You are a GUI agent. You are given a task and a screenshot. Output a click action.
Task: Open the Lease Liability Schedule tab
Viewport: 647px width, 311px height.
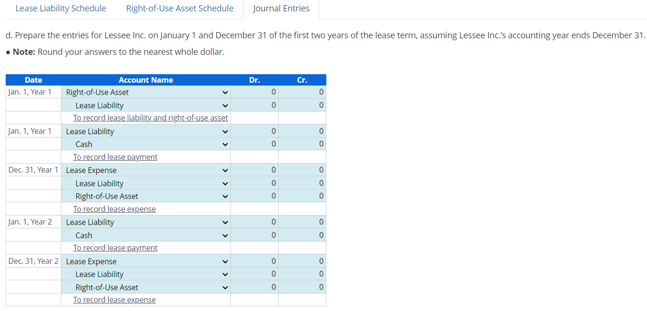coord(60,9)
